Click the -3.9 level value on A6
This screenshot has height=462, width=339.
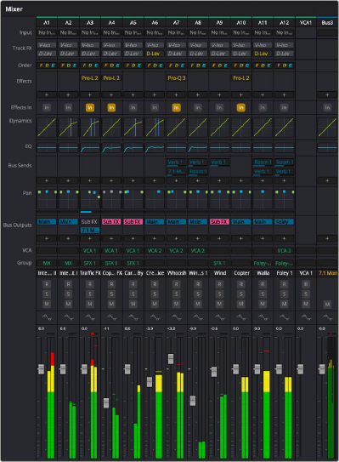[x=150, y=328]
